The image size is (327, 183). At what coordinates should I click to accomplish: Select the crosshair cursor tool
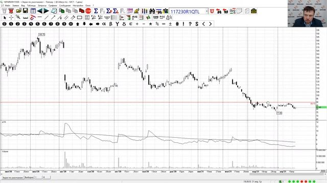pyautogui.click(x=11, y=18)
